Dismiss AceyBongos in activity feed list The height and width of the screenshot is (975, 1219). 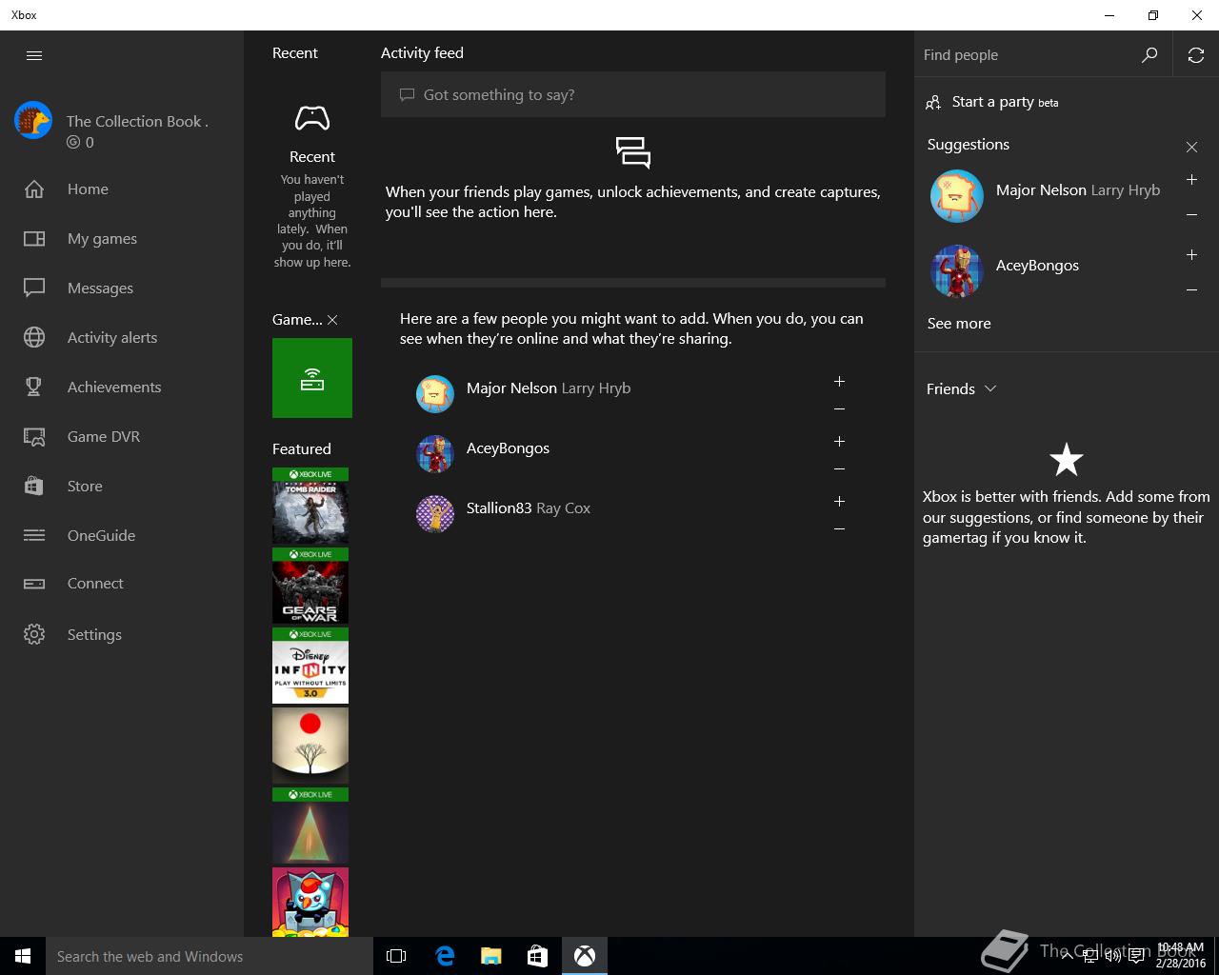[839, 468]
